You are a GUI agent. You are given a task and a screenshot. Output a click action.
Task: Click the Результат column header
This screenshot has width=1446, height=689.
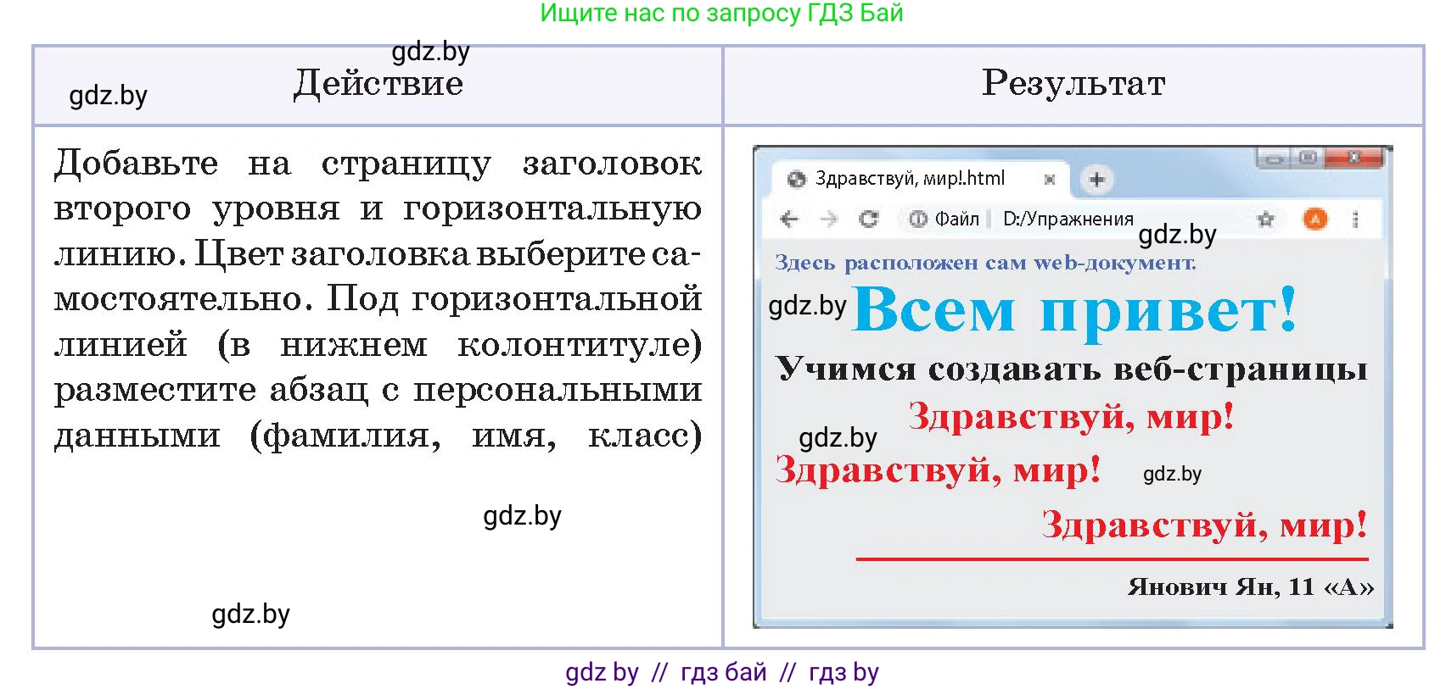[x=1073, y=83]
